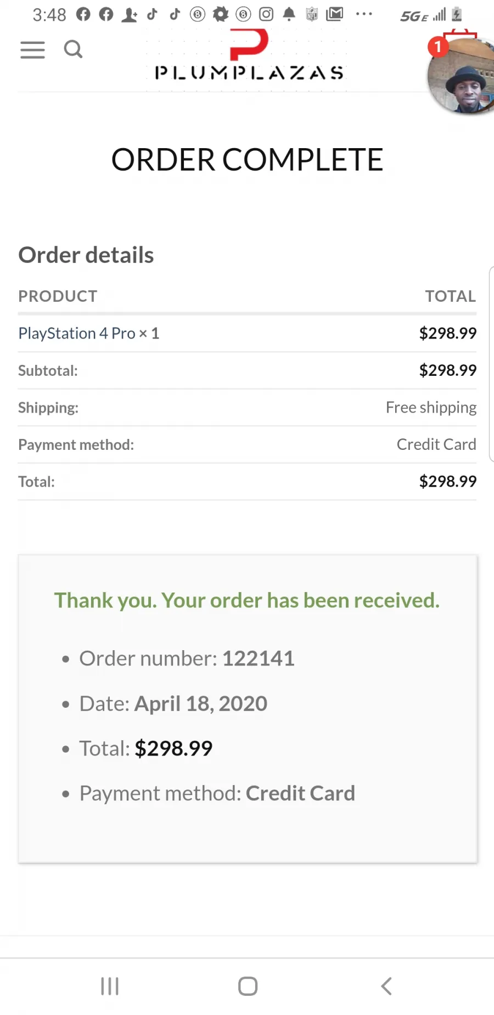
Task: Tap the search magnifier icon
Action: (x=73, y=49)
